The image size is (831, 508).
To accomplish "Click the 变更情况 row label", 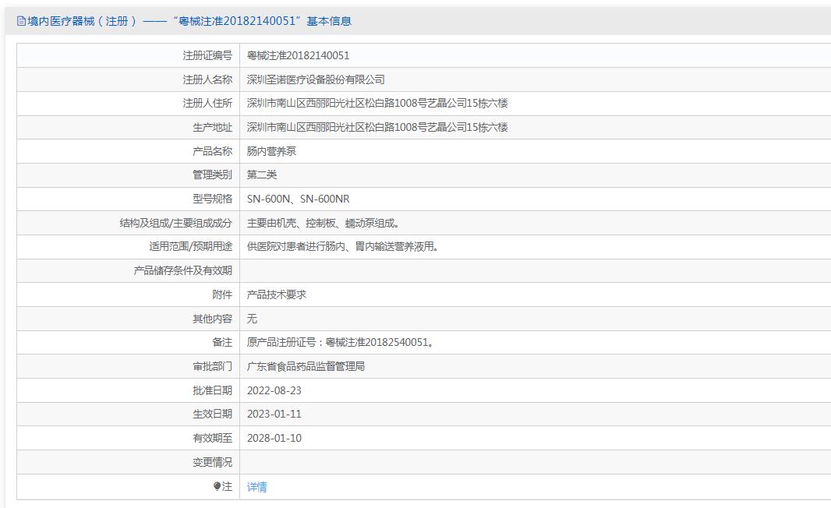I will coord(213,463).
